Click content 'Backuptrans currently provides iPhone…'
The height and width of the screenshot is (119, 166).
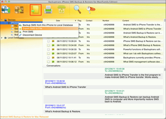pos(143,58)
